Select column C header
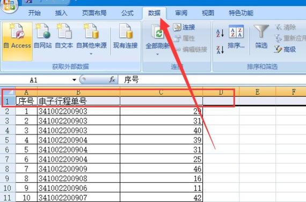306x202 pixels. pyautogui.click(x=161, y=92)
